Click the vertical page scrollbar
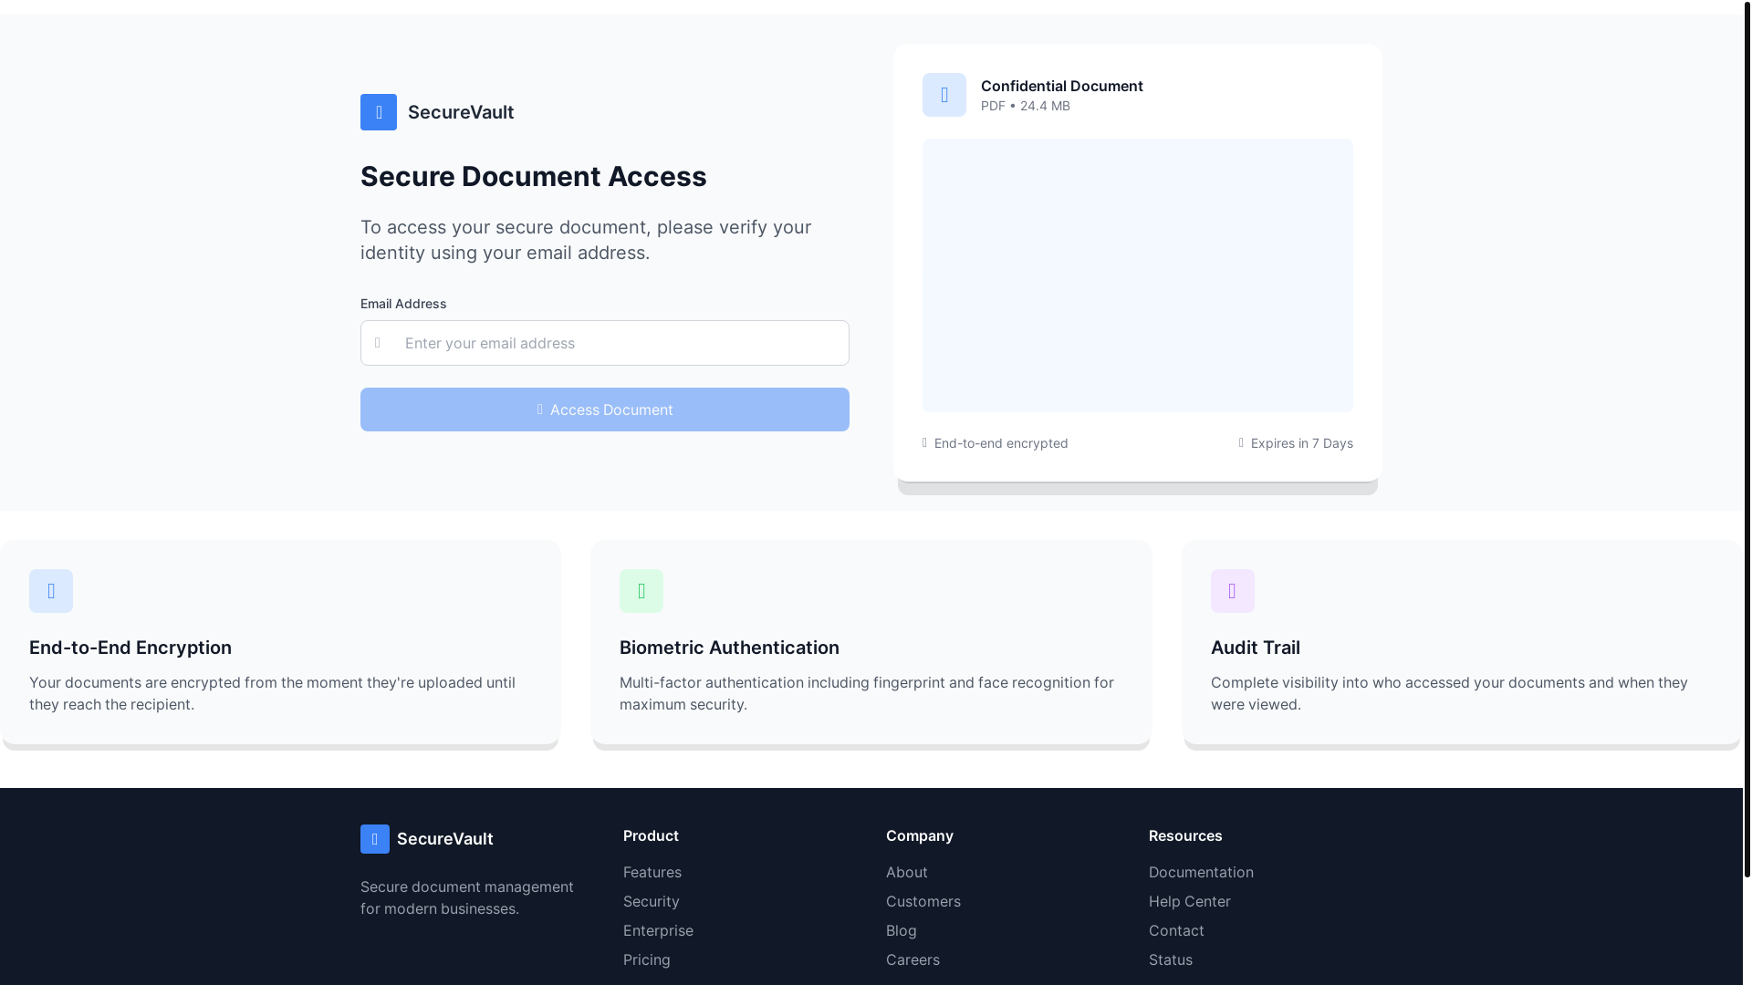Screen dimensions: 1752x985 coord(1747,438)
